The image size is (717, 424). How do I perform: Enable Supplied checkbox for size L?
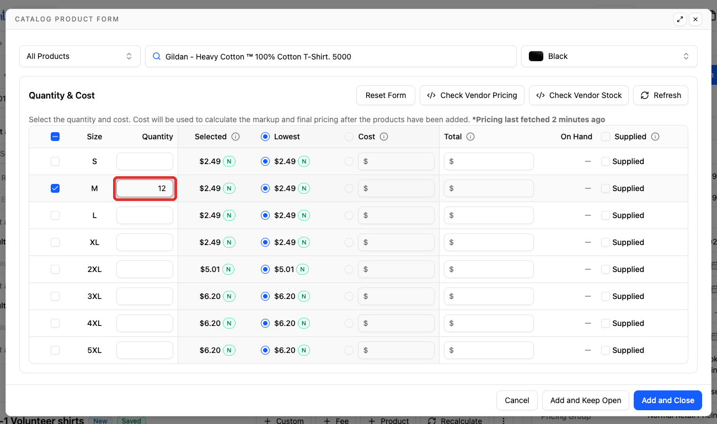[x=606, y=215]
